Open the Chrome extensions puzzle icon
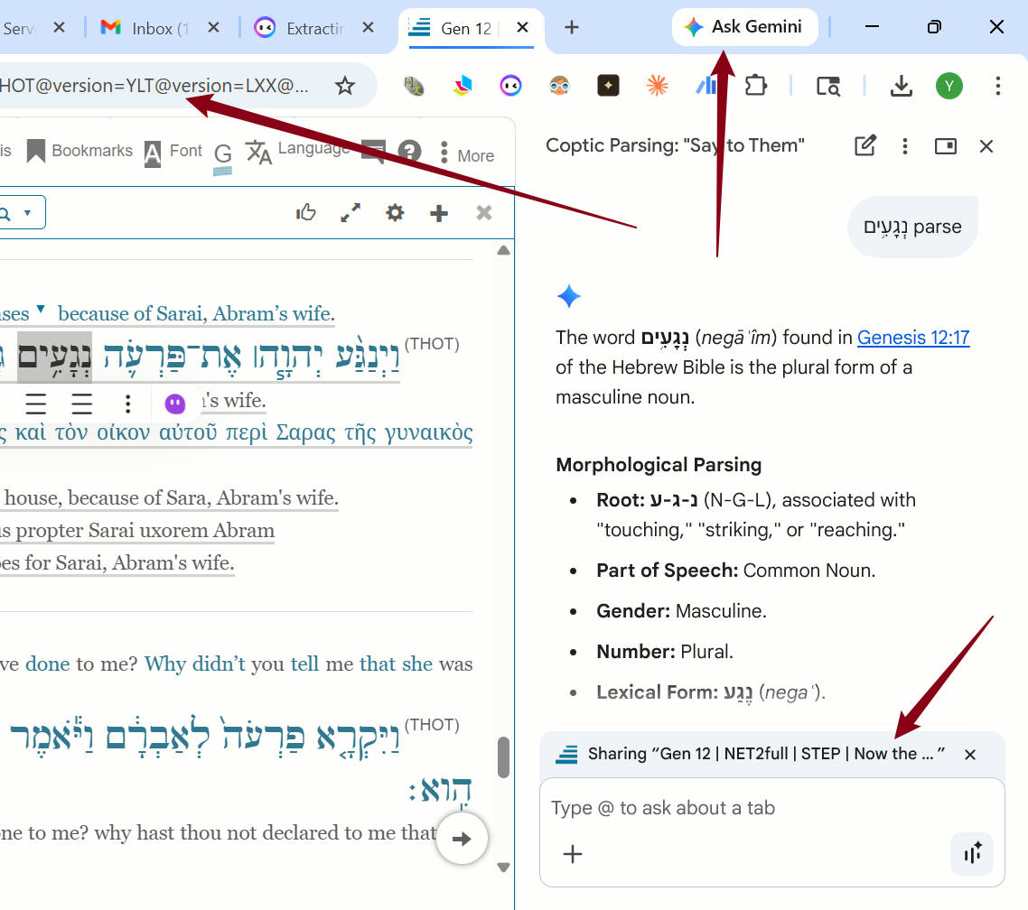 755,86
